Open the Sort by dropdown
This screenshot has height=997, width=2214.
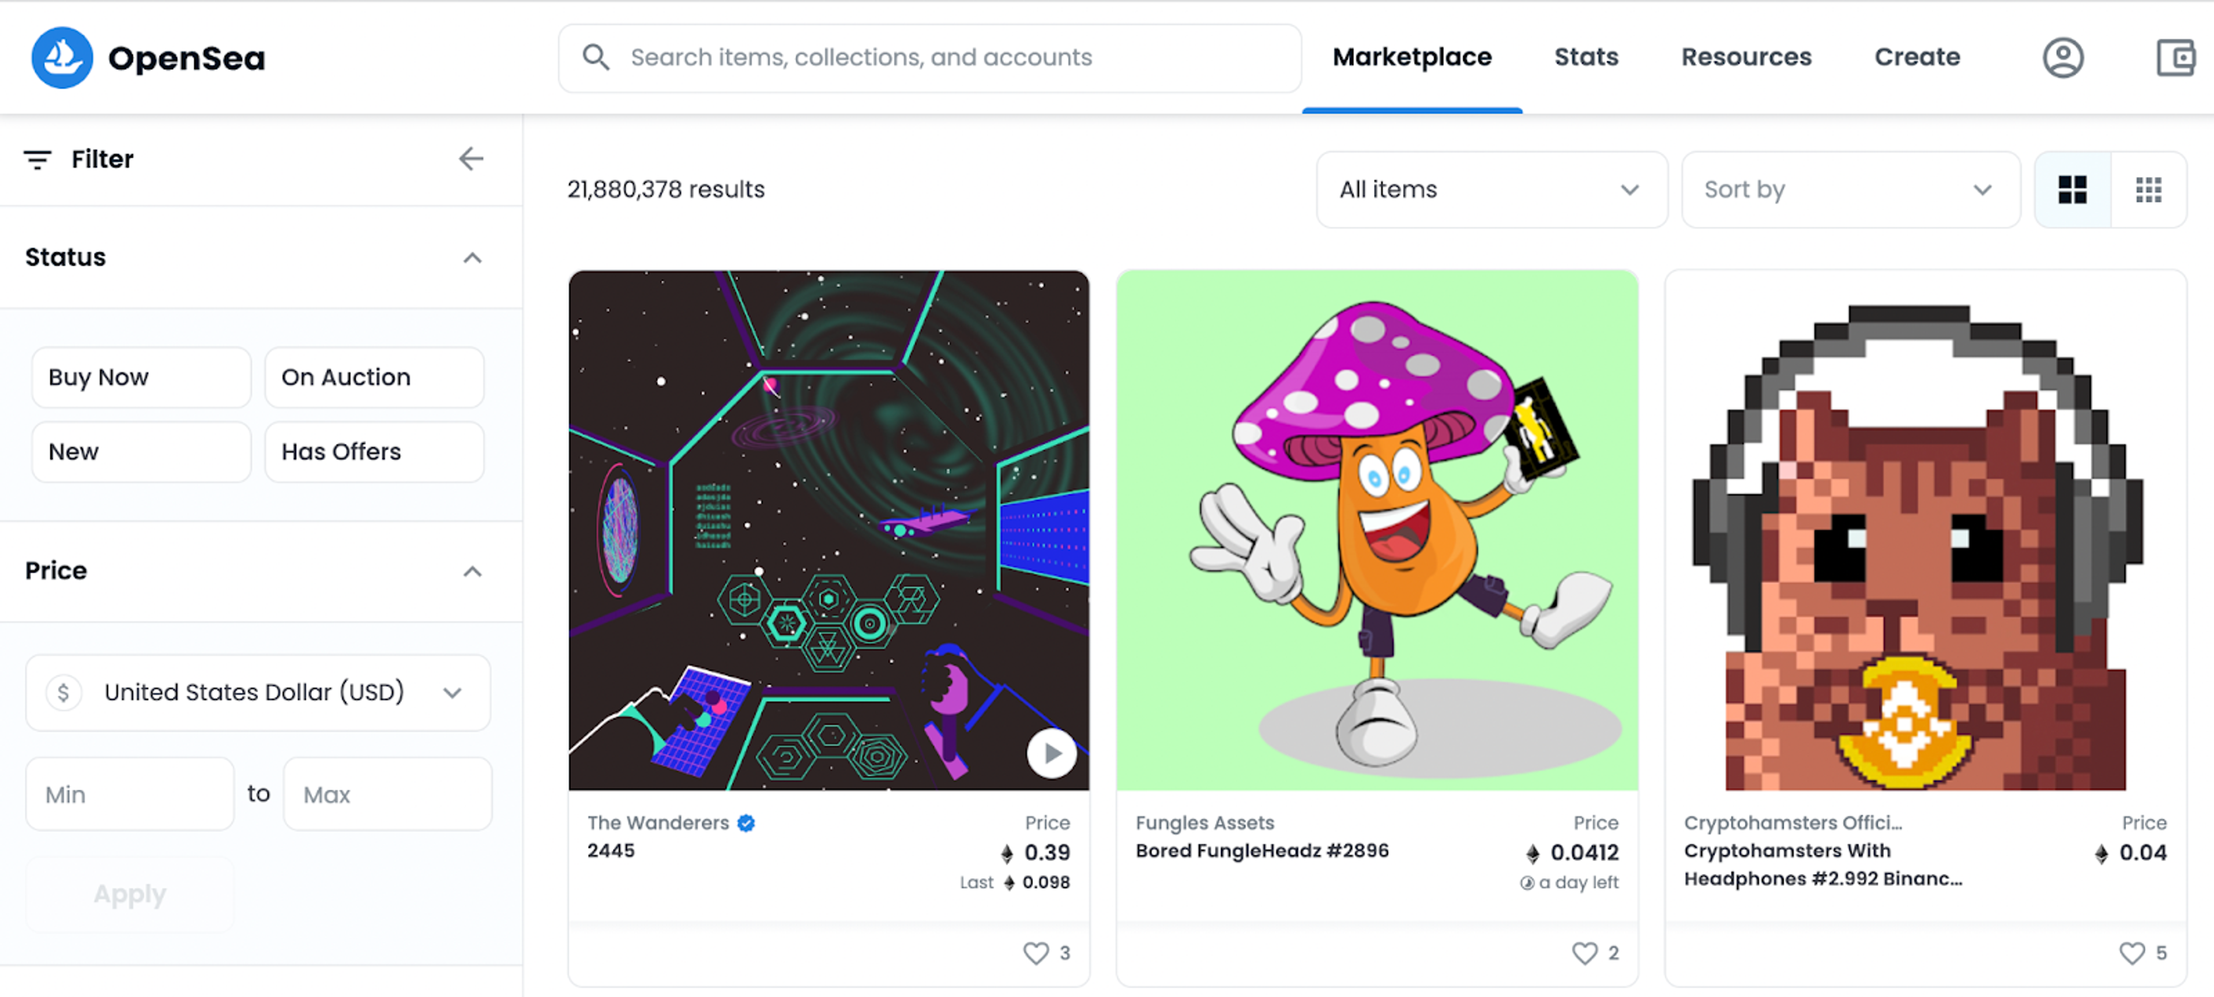[1850, 190]
